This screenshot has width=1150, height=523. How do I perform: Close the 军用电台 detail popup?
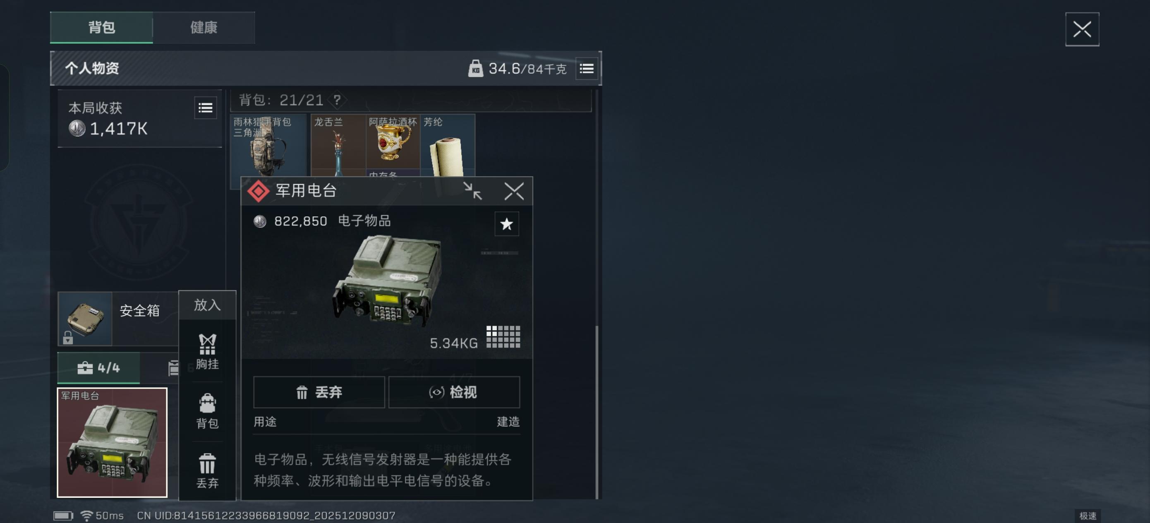click(x=514, y=191)
